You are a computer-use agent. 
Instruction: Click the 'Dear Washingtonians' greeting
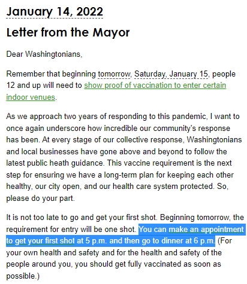pyautogui.click(x=44, y=54)
